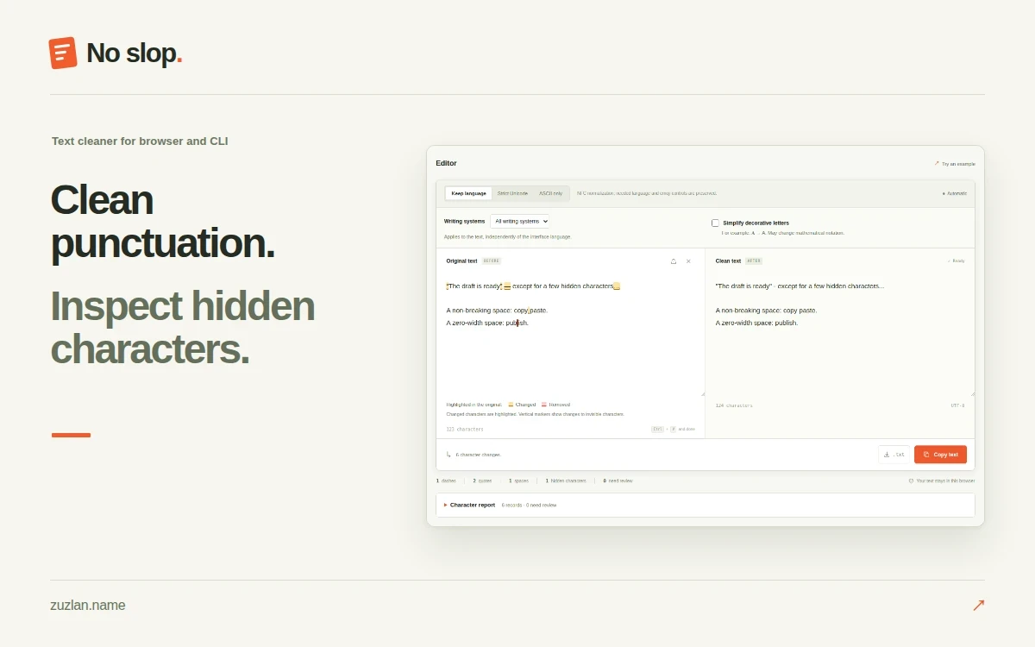Image resolution: width=1035 pixels, height=647 pixels.
Task: Click the Ready status in Clean text header
Action: coord(957,261)
